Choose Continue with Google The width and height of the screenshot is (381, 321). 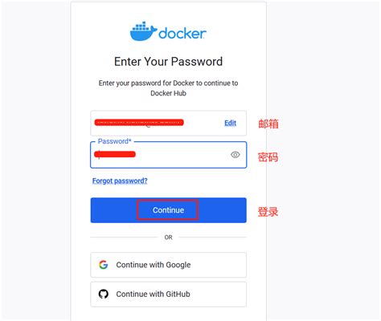pos(168,265)
